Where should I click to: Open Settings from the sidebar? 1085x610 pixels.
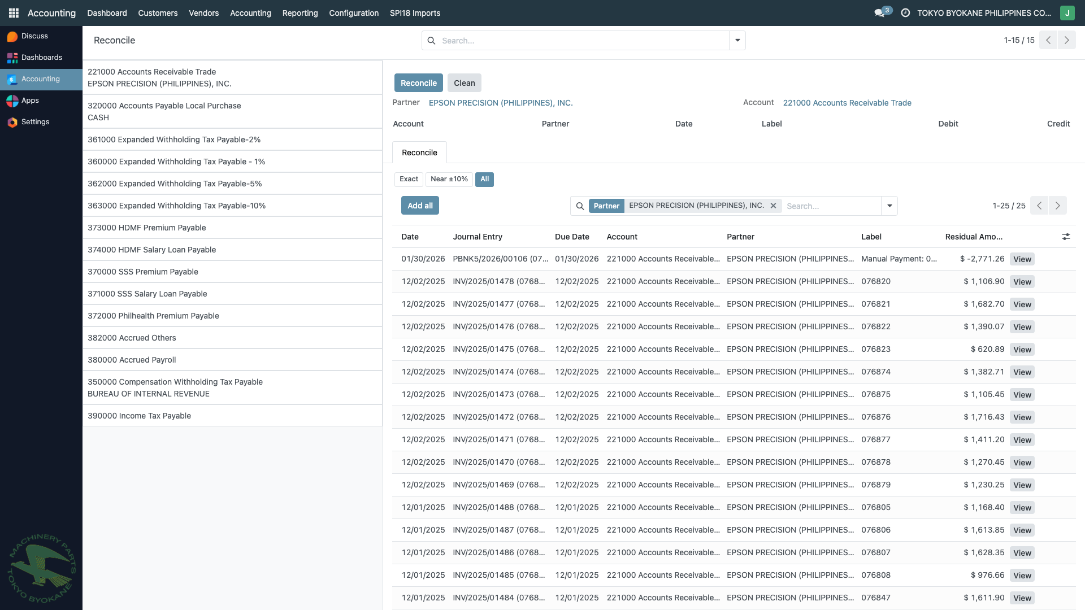pos(35,122)
